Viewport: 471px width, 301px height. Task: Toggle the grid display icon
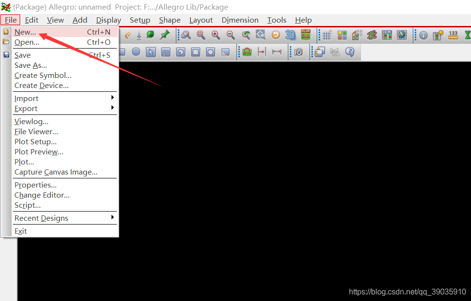point(327,35)
